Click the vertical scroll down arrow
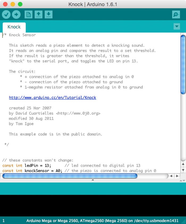 tap(183, 170)
